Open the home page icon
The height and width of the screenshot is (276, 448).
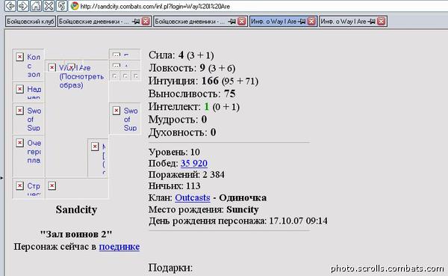pos(36,6)
